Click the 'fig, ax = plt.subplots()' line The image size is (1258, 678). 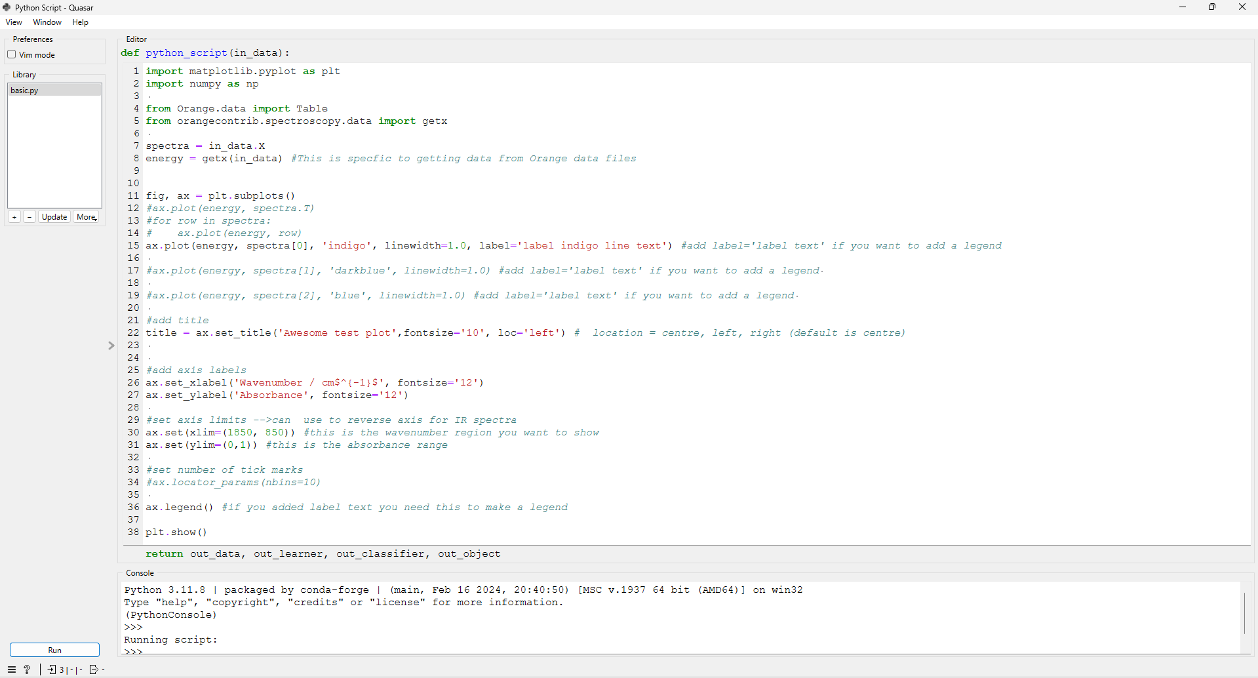220,195
